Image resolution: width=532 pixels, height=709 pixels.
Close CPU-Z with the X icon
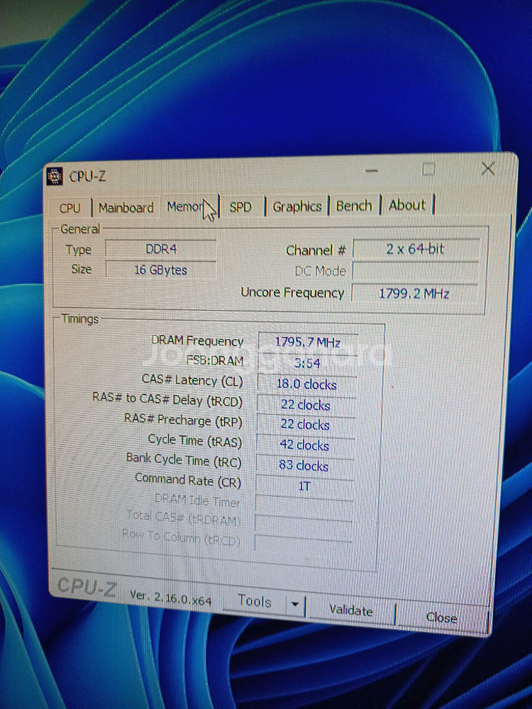point(487,169)
